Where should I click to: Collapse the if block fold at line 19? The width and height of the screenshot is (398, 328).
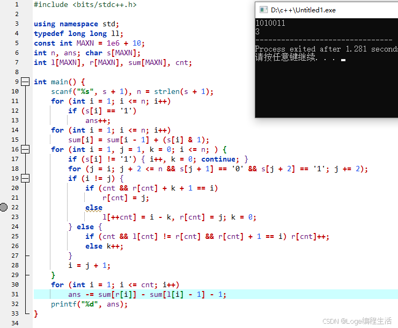click(25, 178)
